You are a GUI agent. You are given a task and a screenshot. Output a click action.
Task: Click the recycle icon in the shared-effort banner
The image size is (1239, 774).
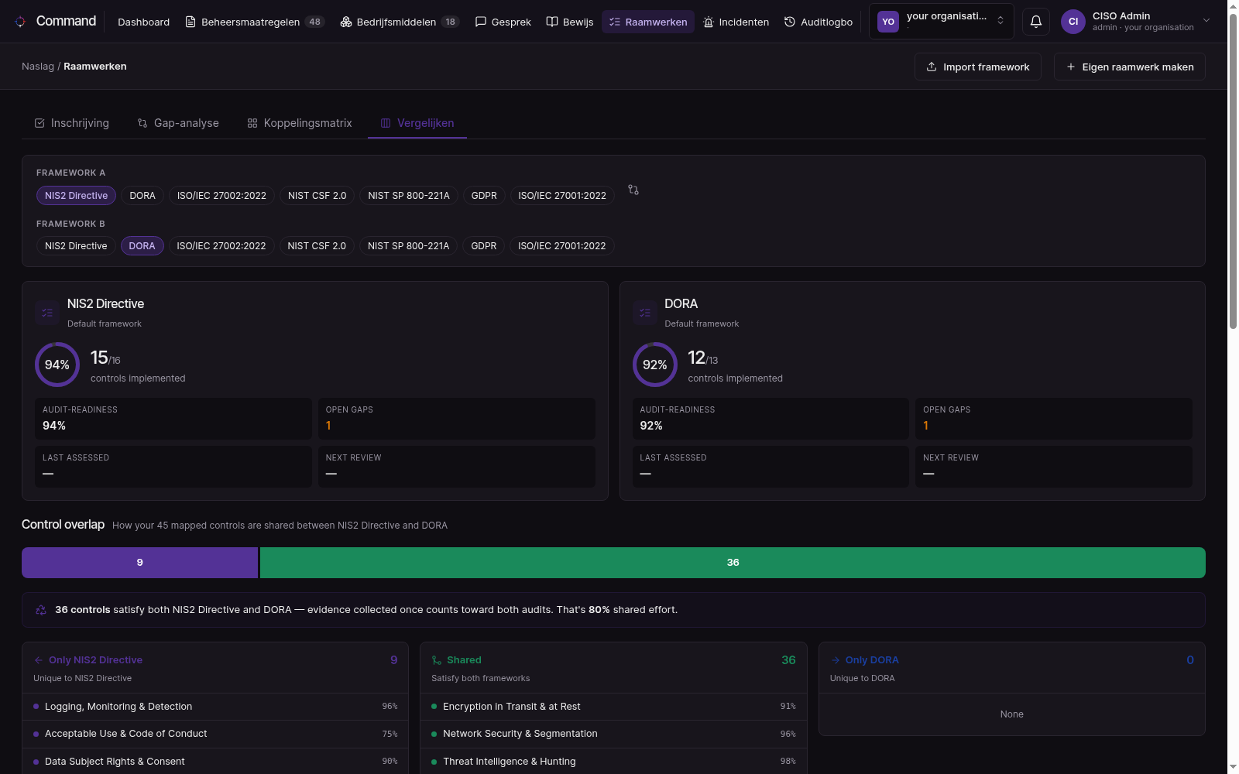(x=41, y=610)
